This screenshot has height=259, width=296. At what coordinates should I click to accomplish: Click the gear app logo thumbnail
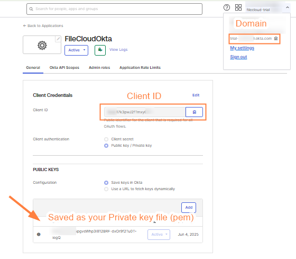pos(42,45)
